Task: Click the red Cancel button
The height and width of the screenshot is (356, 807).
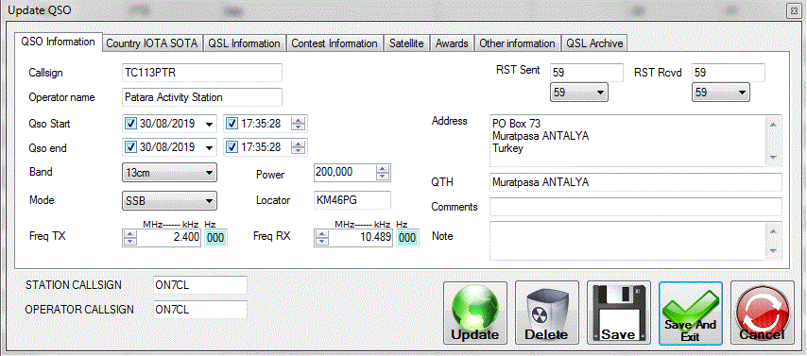Action: click(763, 313)
